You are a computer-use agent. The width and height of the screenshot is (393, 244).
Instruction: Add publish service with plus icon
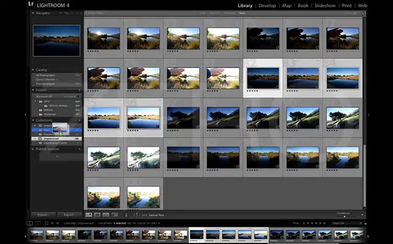[x=80, y=149]
